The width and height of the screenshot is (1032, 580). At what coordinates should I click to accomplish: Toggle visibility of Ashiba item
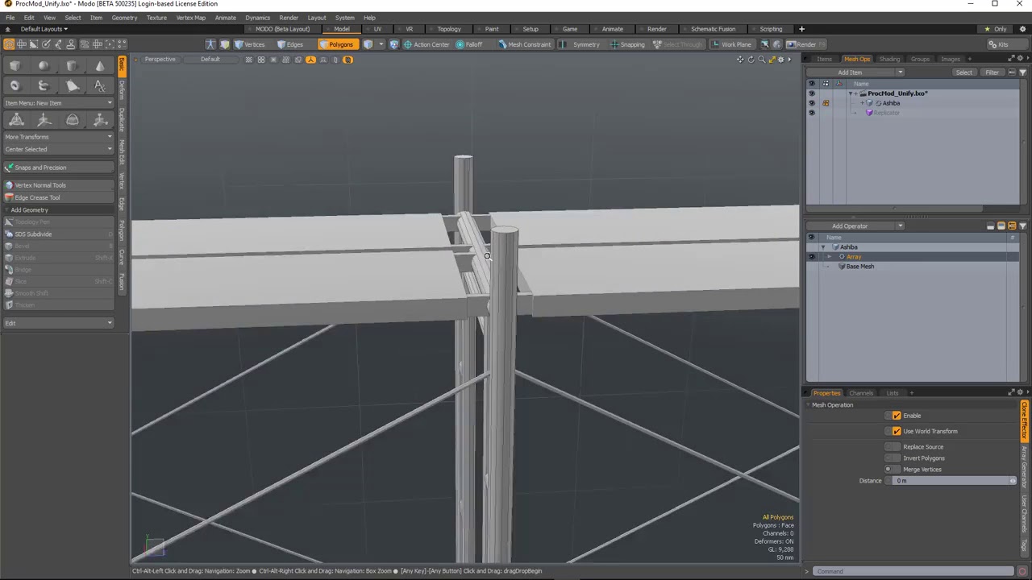click(811, 103)
